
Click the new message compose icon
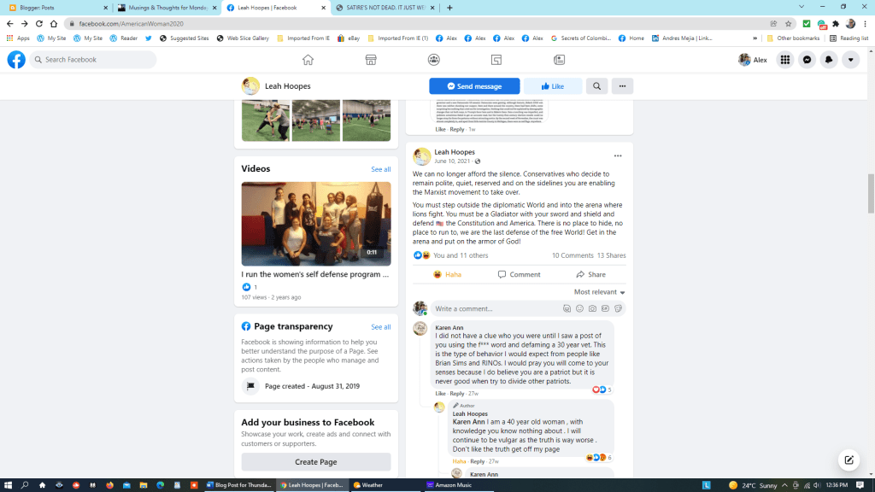849,460
